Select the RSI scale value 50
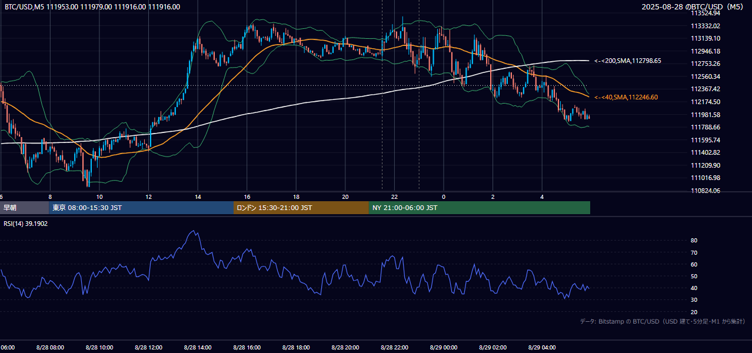This screenshot has height=353, width=752. (694, 276)
